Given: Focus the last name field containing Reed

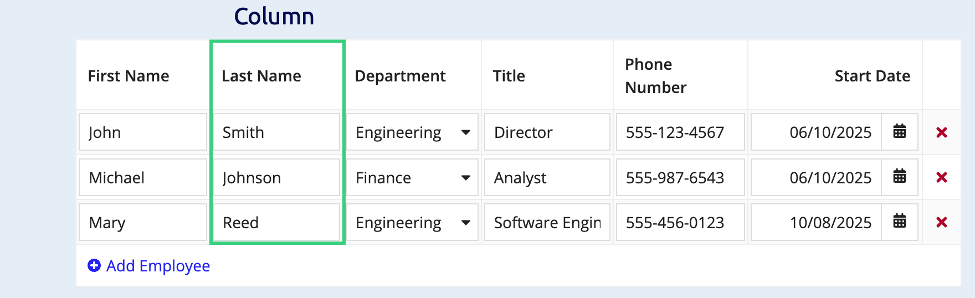Looking at the screenshot, I should click(x=276, y=222).
